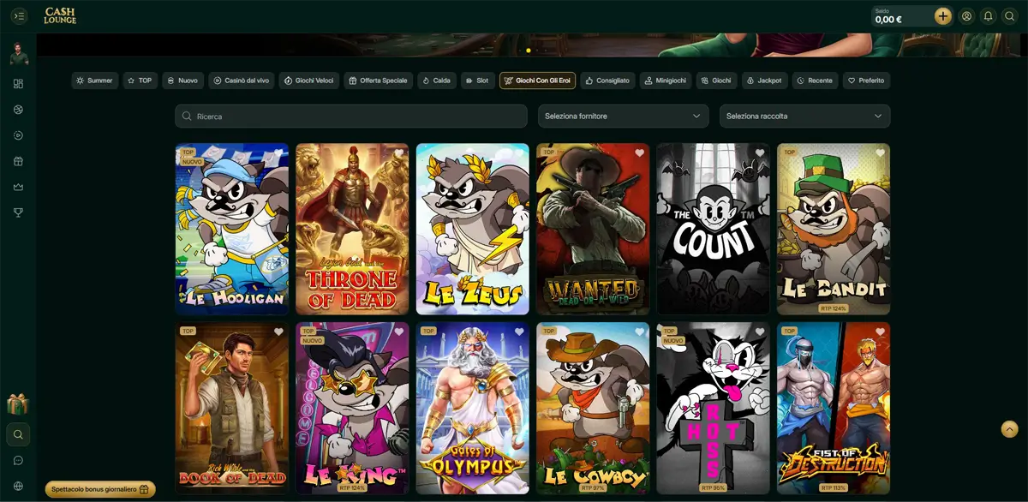The width and height of the screenshot is (1028, 502).
Task: Favorite the Book of Dead heart
Action: [x=278, y=332]
